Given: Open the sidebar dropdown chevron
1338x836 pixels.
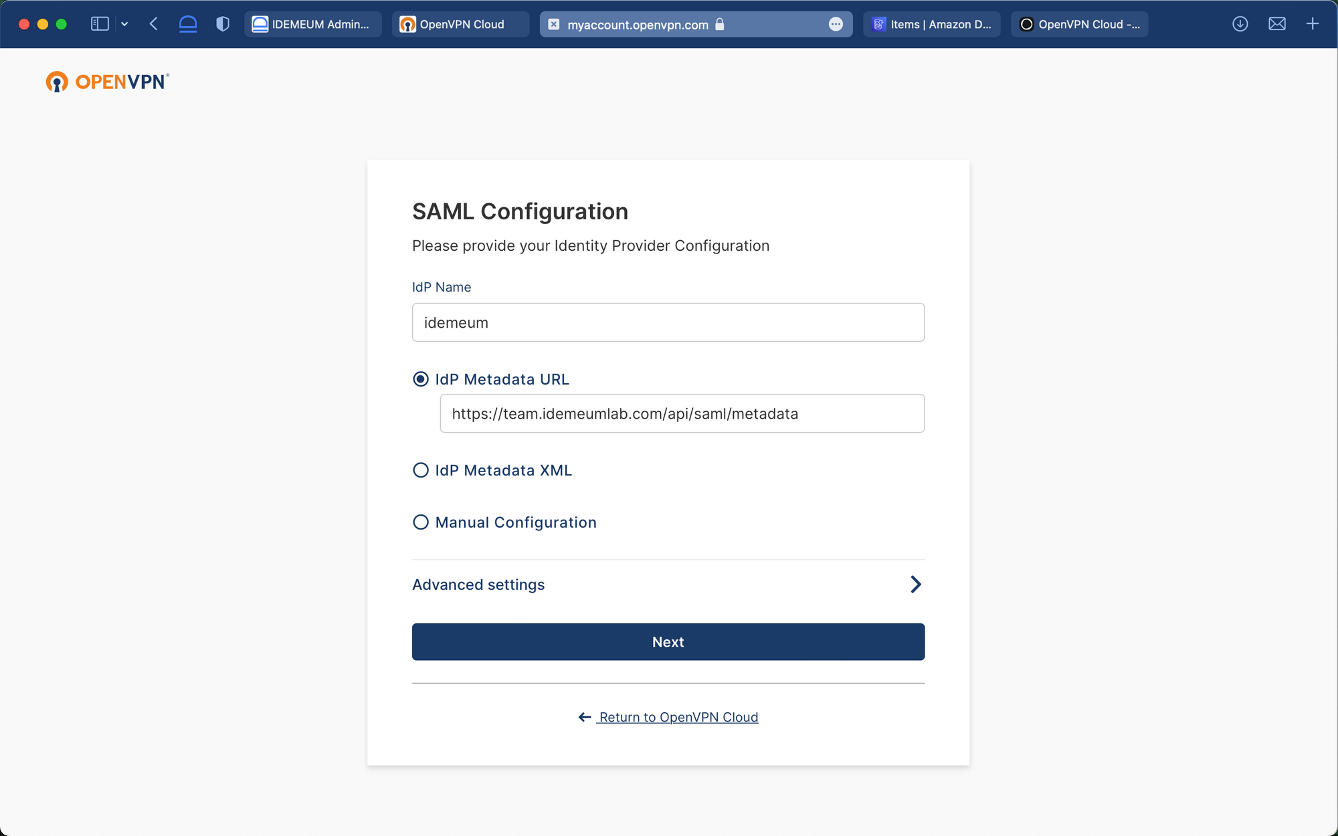Looking at the screenshot, I should tap(124, 24).
